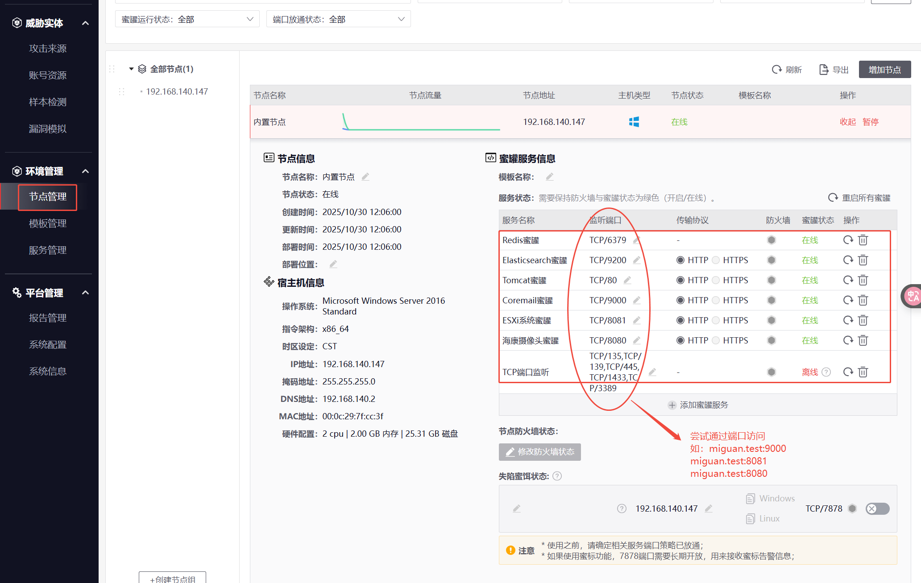The image size is (921, 583).
Task: Open 蜜罐运行状态 dropdown filter
Action: point(187,19)
